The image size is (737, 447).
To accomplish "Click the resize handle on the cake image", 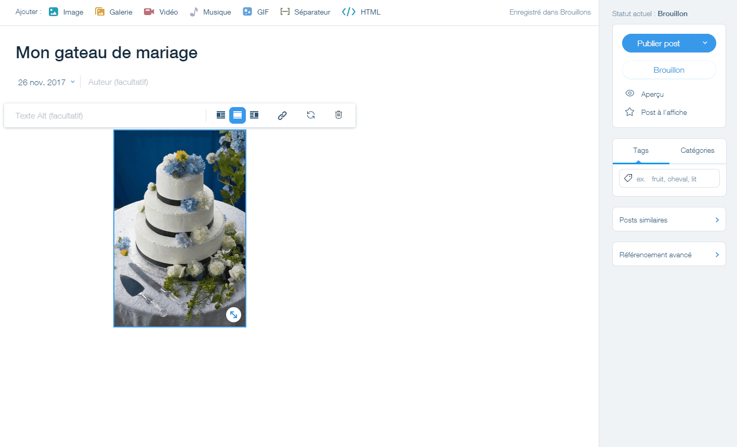I will (234, 314).
